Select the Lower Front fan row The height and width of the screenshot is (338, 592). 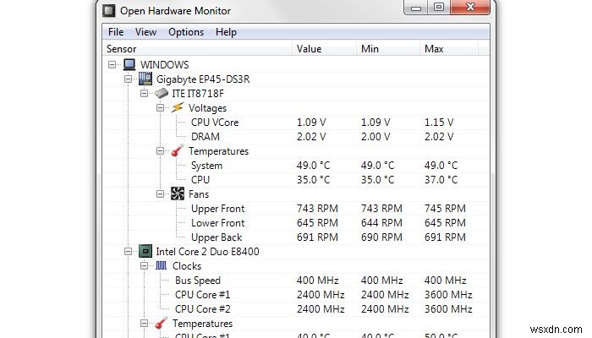(x=296, y=222)
